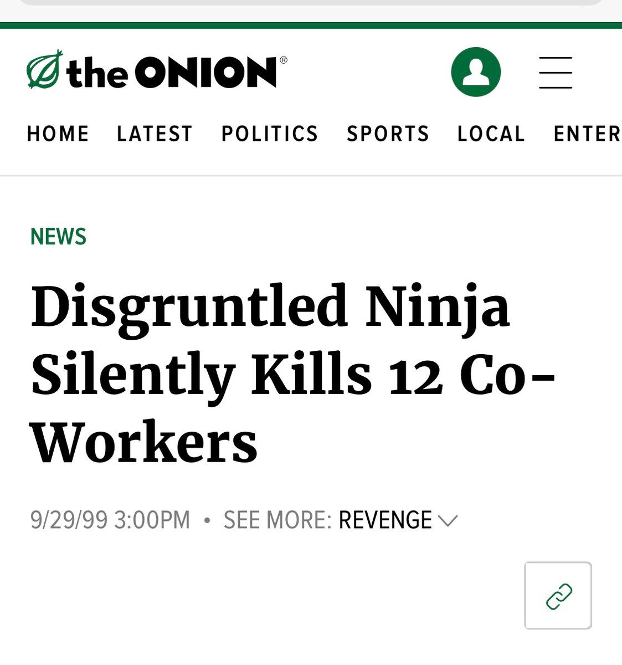Click the green onion bulb logo icon
Viewport: 622px width, 665px height.
(44, 70)
